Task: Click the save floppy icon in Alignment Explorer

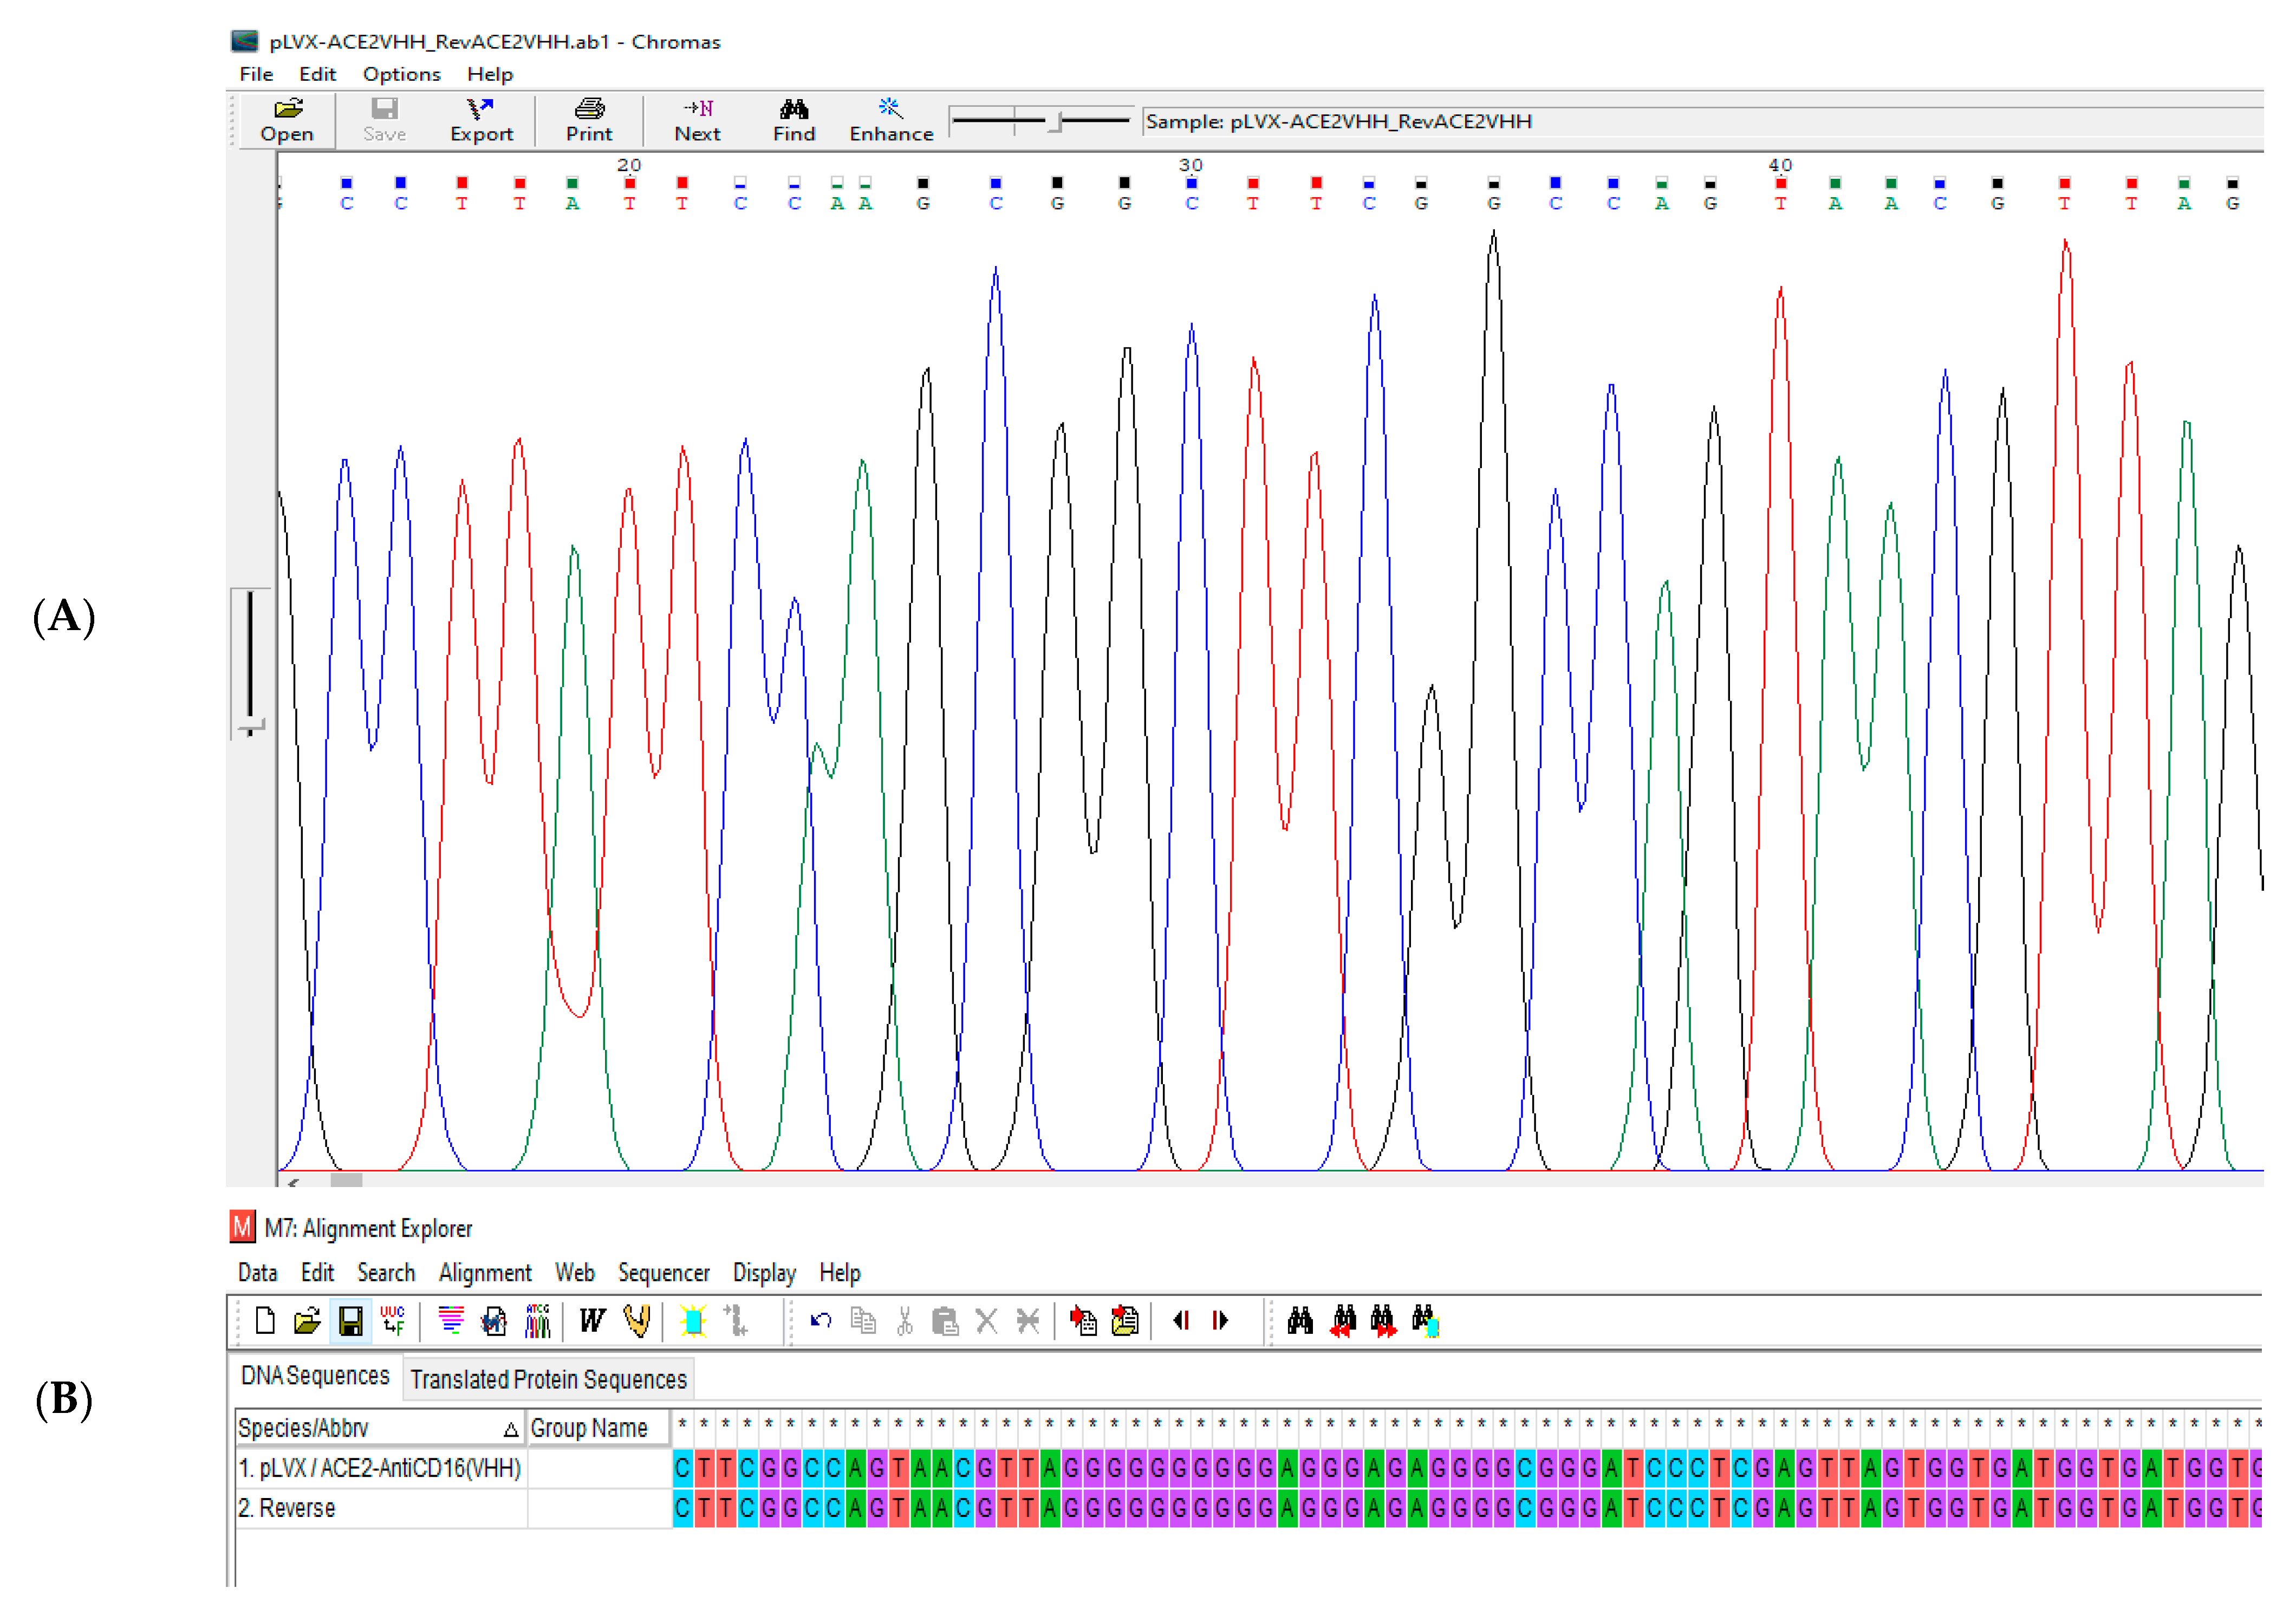Action: click(x=350, y=1321)
